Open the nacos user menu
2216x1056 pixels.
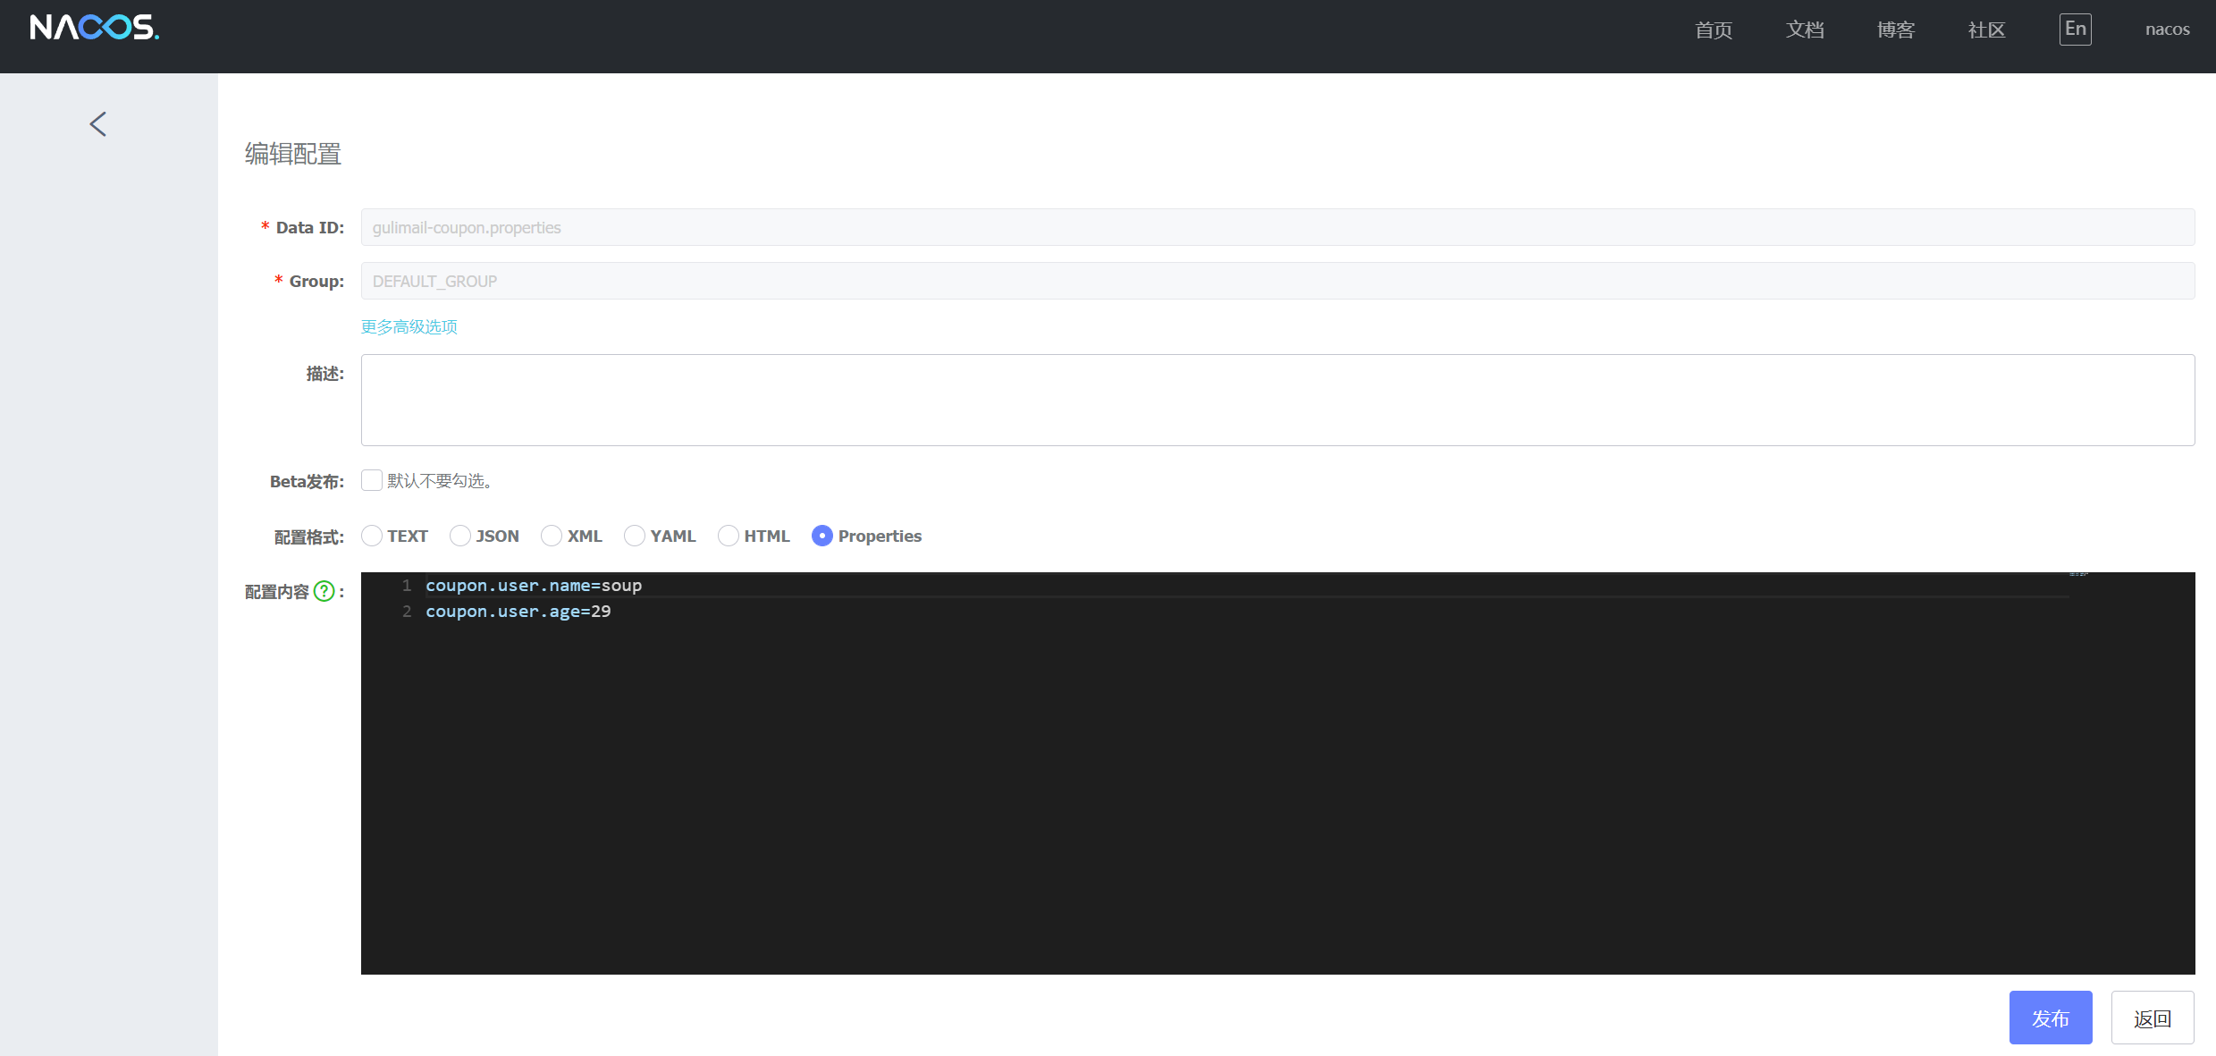tap(2168, 30)
